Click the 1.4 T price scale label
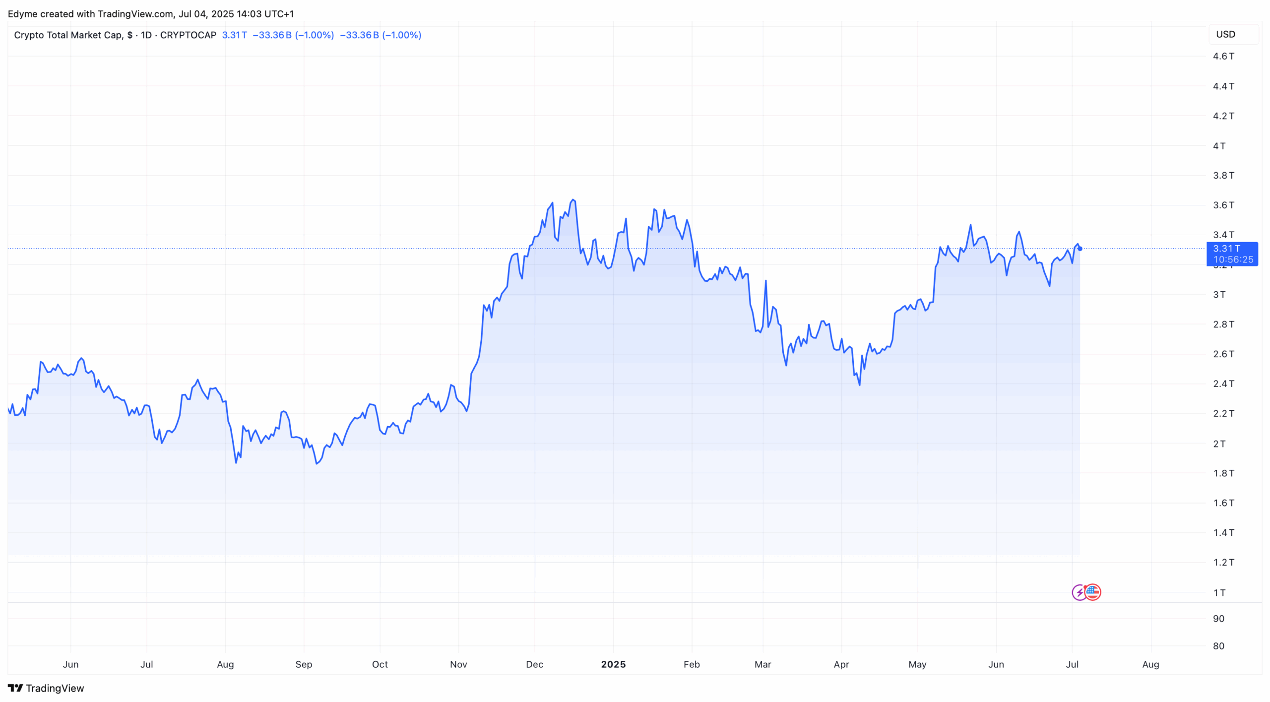 coord(1223,532)
